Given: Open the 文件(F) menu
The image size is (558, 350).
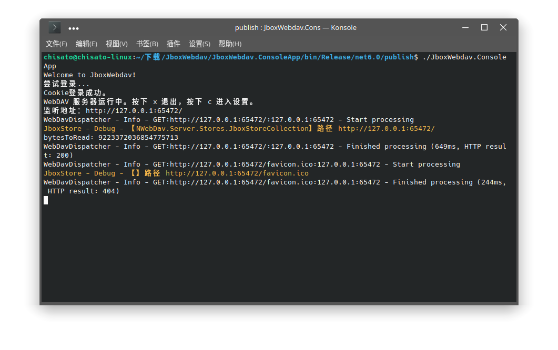Looking at the screenshot, I should 56,44.
